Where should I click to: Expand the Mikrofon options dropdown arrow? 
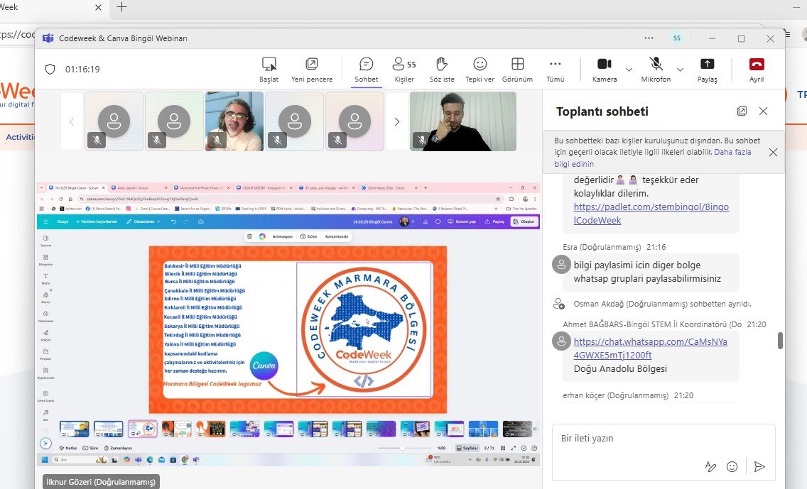pyautogui.click(x=680, y=70)
